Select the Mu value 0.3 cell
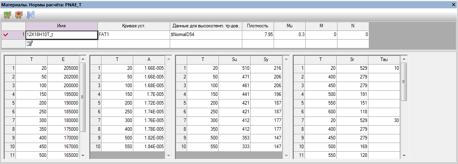Viewport: 458px width, 164px height. click(x=289, y=35)
